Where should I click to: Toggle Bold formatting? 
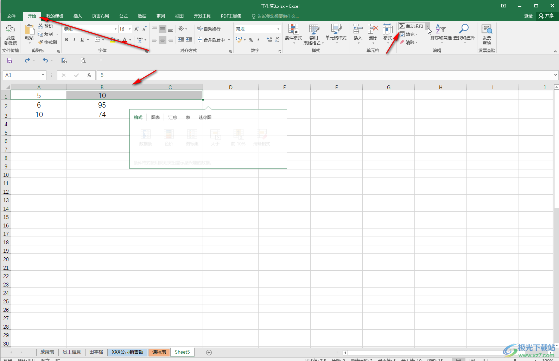(66, 40)
